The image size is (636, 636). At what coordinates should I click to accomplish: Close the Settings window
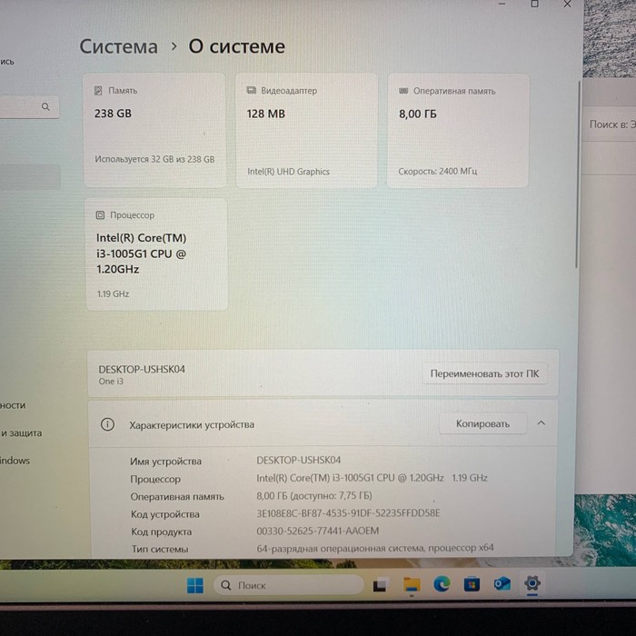click(567, 4)
